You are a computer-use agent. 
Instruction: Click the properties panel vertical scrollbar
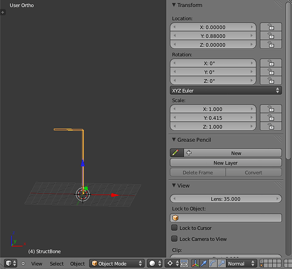tap(288, 81)
